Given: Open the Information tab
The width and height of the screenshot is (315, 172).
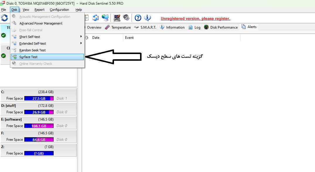Looking at the screenshot, I should (x=172, y=27).
